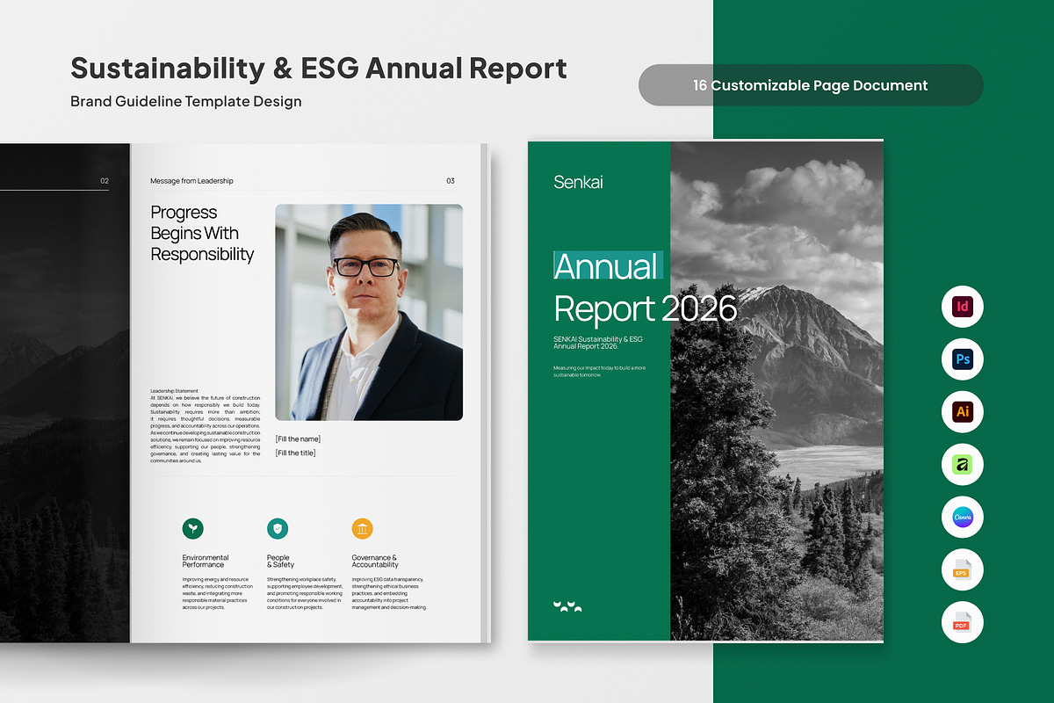The height and width of the screenshot is (703, 1054).
Task: Click the SENKAI Sustainability & ESG subtitle on cover
Action: 598,343
